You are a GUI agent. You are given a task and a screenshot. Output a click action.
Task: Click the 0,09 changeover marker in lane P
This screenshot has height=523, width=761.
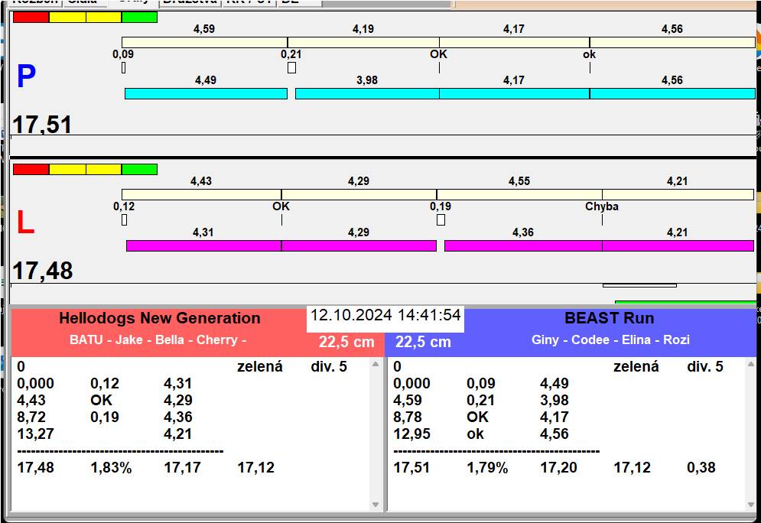tap(123, 68)
